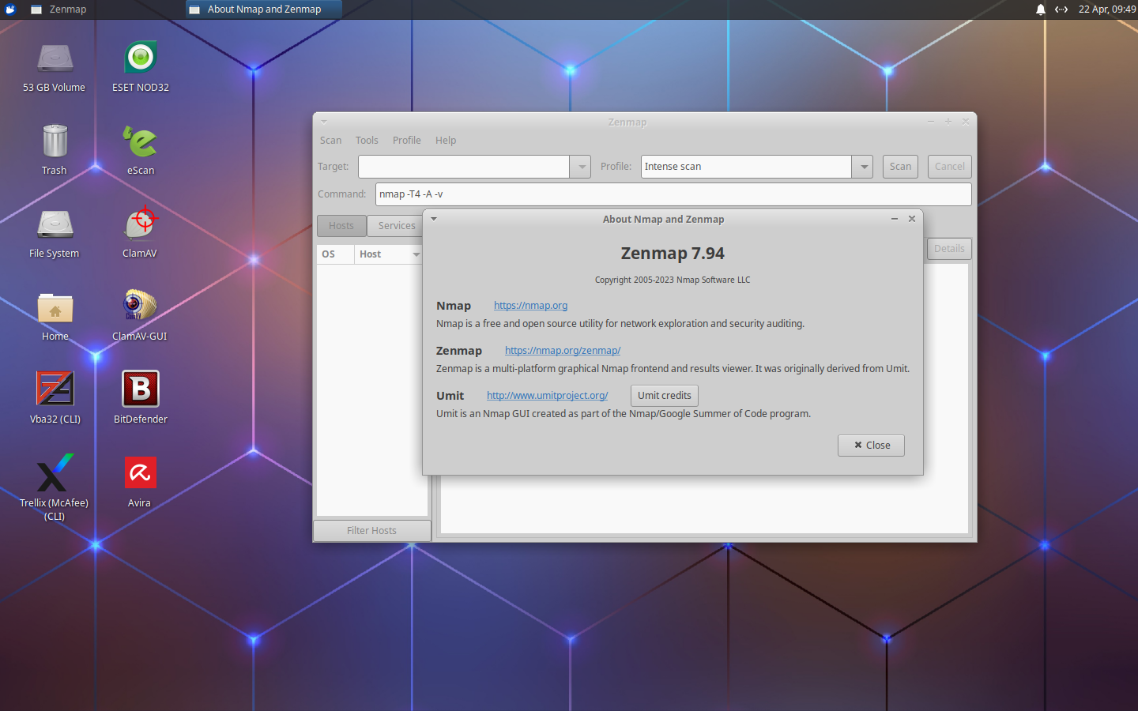Image resolution: width=1138 pixels, height=711 pixels.
Task: Open the Scan menu in Zenmap
Action: [330, 141]
